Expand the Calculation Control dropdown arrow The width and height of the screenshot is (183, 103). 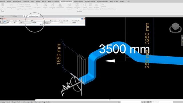(73, 8)
